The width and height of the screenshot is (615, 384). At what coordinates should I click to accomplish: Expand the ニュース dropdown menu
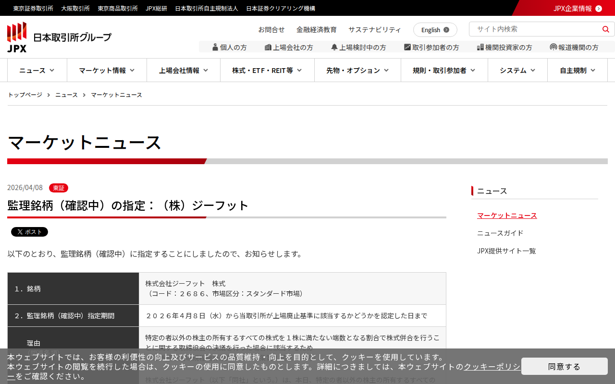point(37,70)
